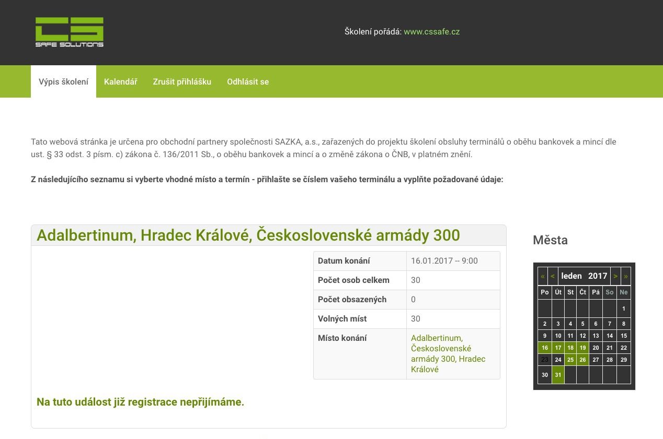
Task: Go to next month with > arrow
Action: (615, 276)
